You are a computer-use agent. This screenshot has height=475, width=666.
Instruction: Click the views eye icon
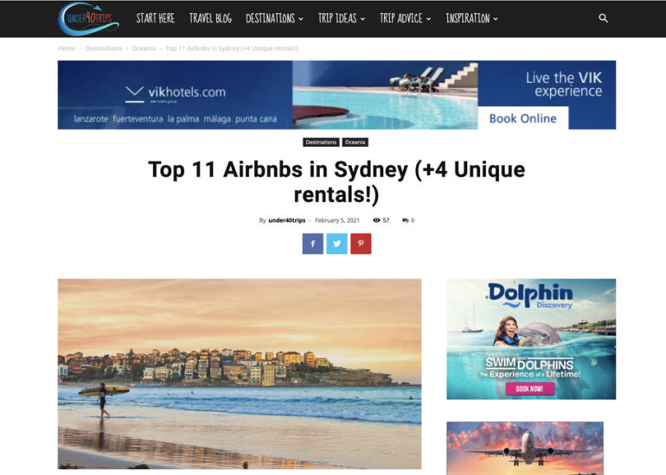(376, 220)
